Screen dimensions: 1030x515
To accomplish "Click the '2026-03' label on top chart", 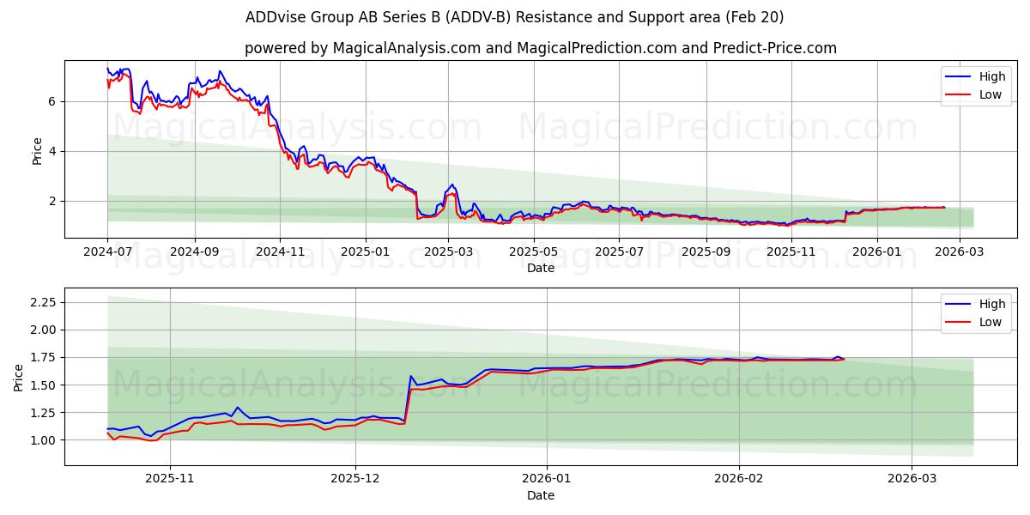I will tap(960, 252).
